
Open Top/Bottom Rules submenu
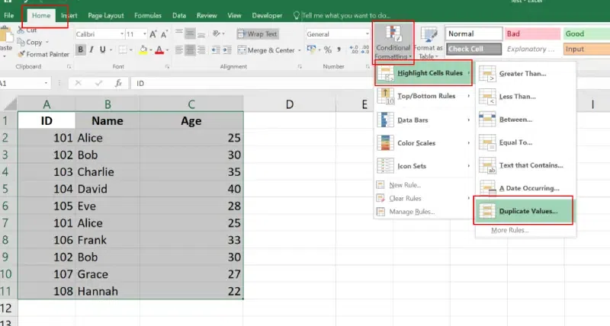tap(423, 96)
